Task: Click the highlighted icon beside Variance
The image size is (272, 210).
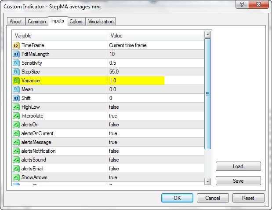Action: pyautogui.click(x=16, y=81)
